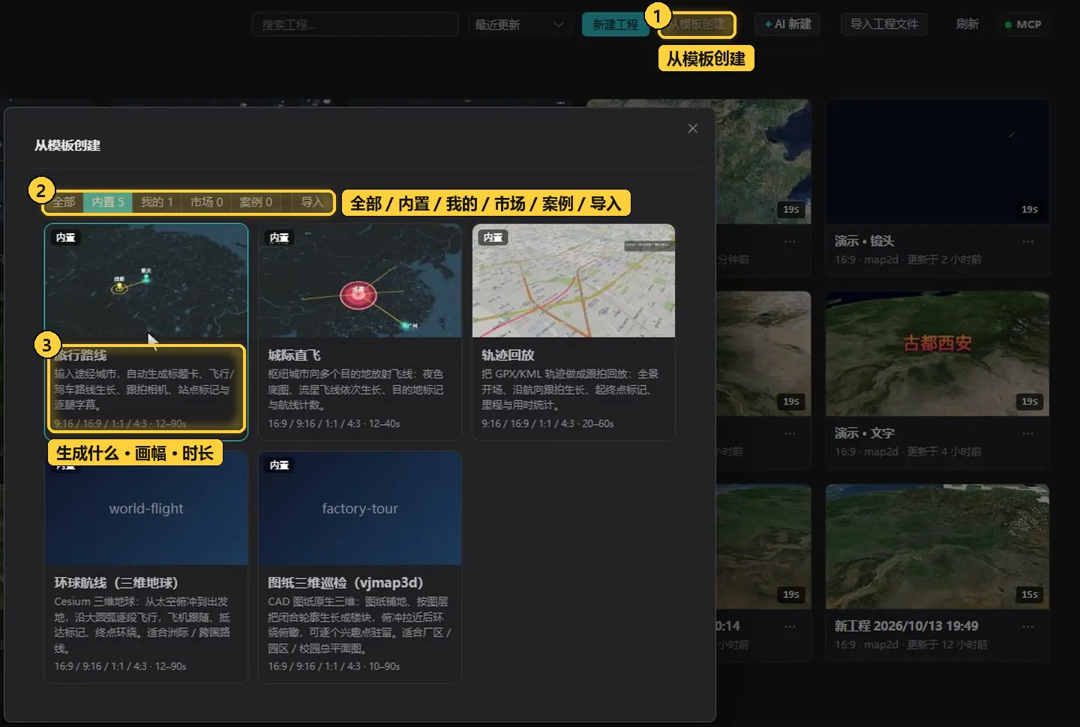Open more options for 新工程 2026/10/13 project
The height and width of the screenshot is (727, 1080).
(x=1027, y=626)
